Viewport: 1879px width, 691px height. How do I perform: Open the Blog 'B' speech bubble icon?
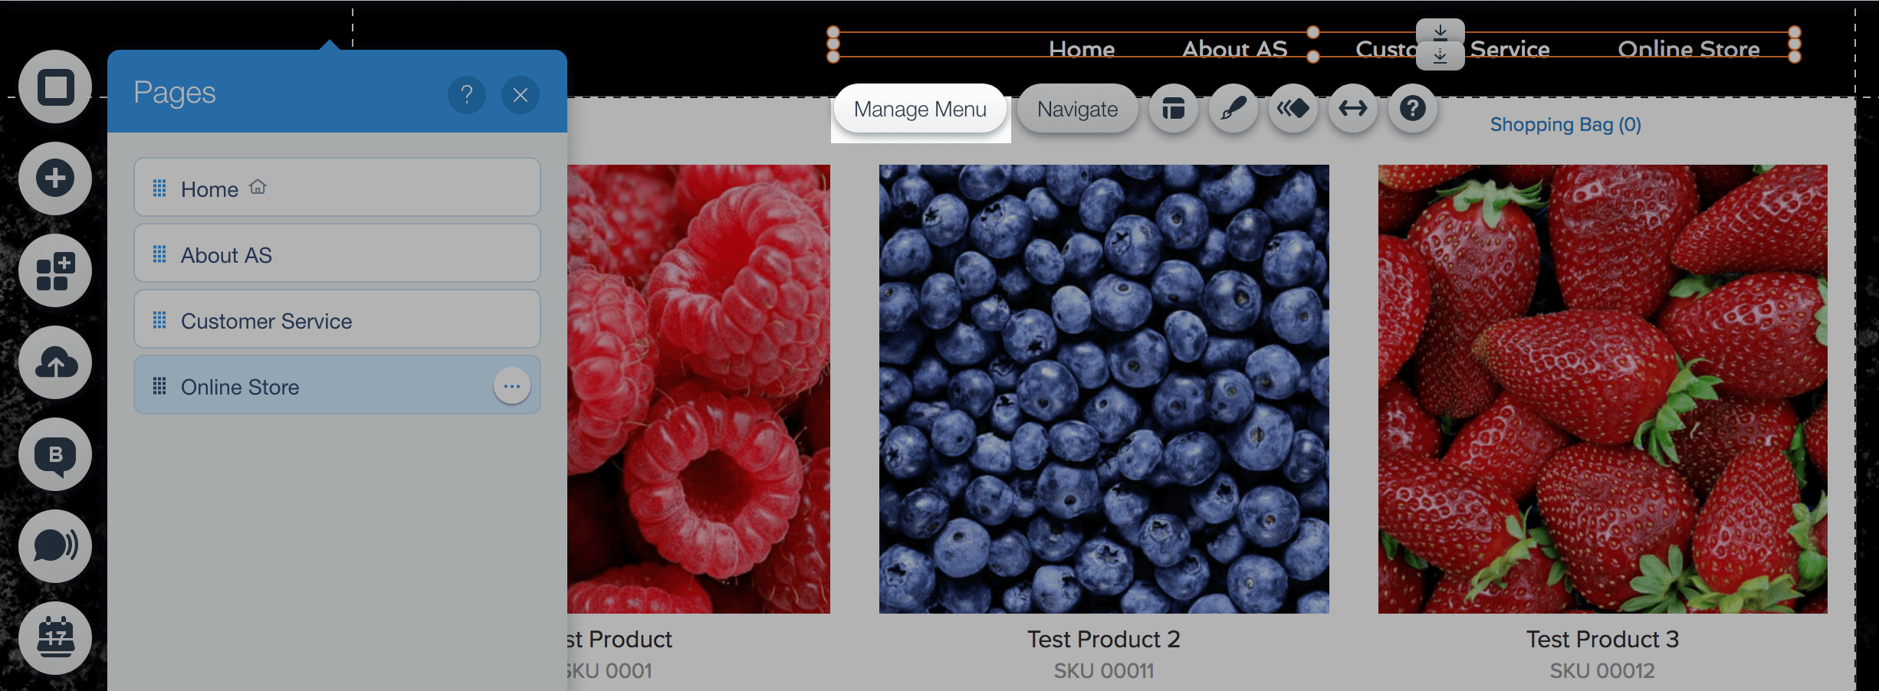(55, 454)
